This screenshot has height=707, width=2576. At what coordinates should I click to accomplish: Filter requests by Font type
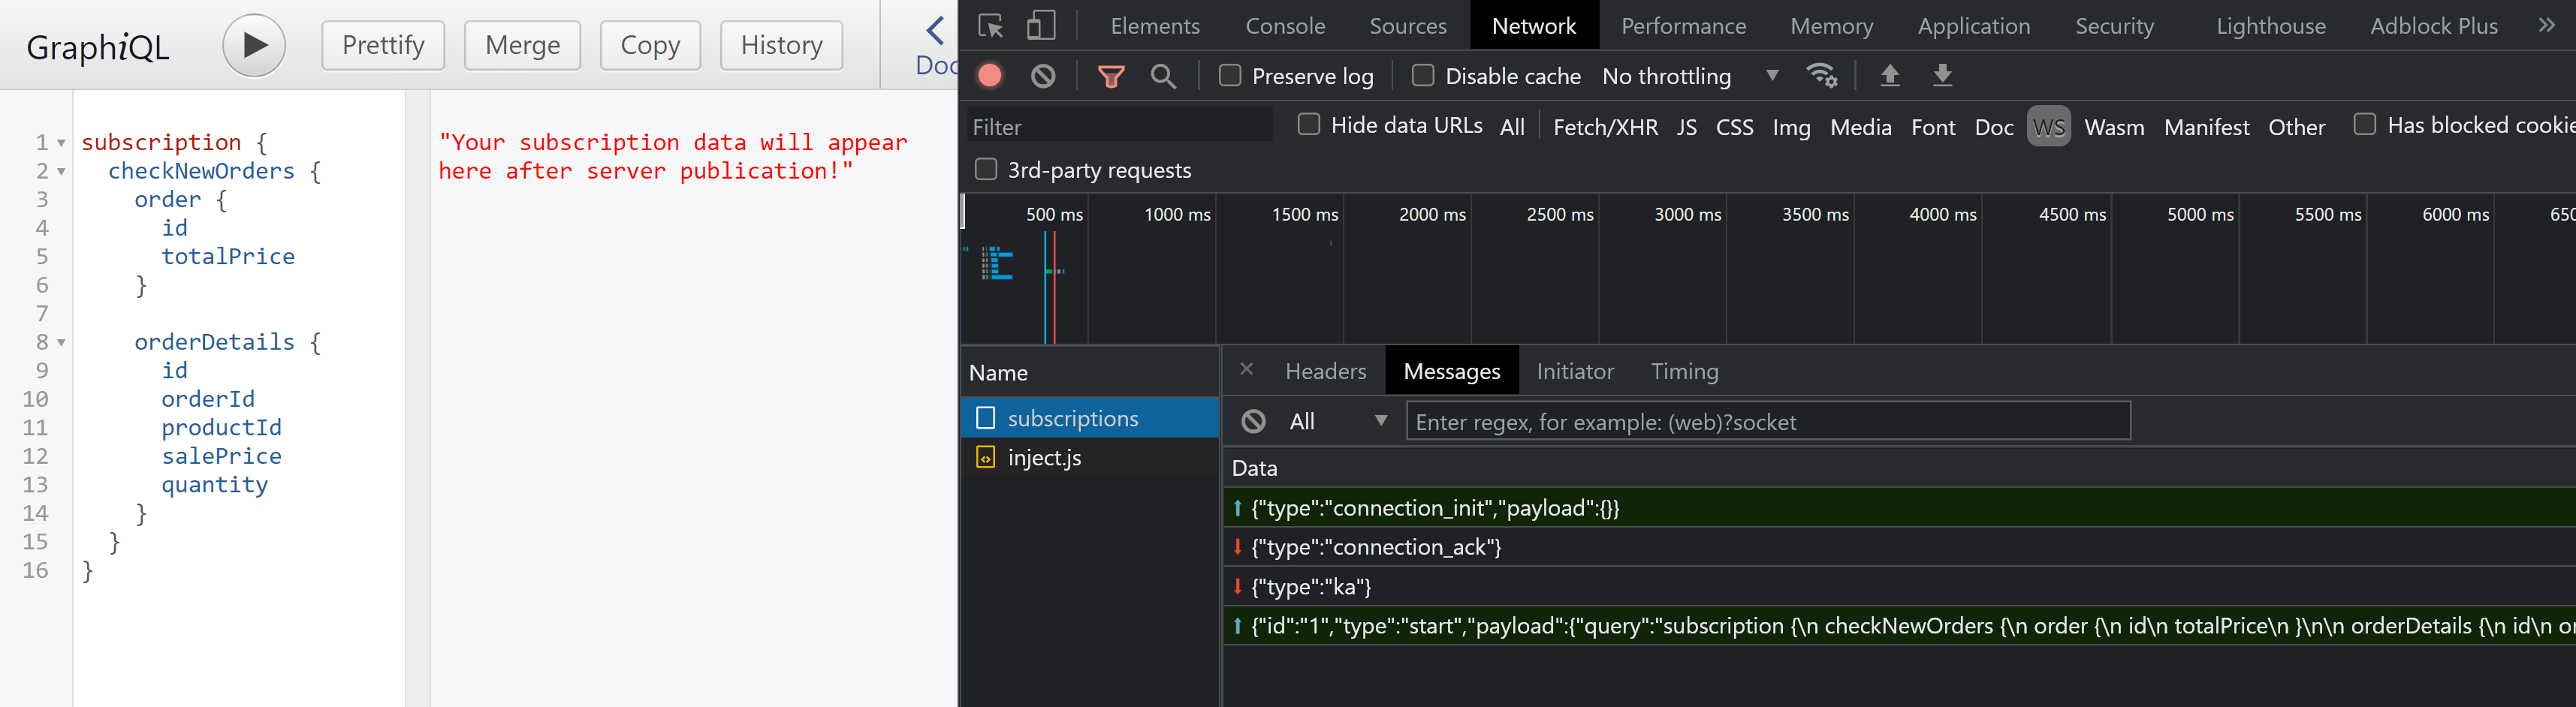tap(1933, 127)
